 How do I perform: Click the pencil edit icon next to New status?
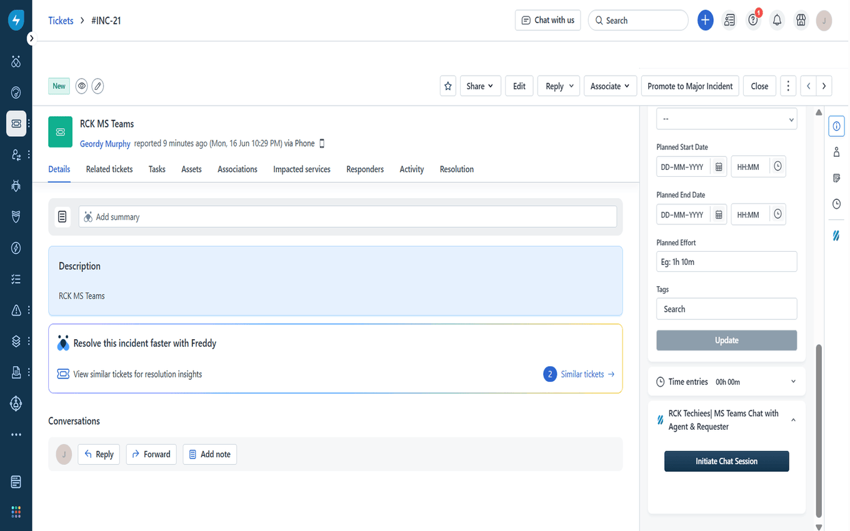97,86
